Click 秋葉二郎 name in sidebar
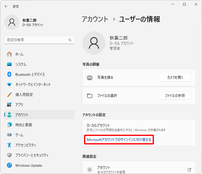202x174 pixels. tap(29, 20)
